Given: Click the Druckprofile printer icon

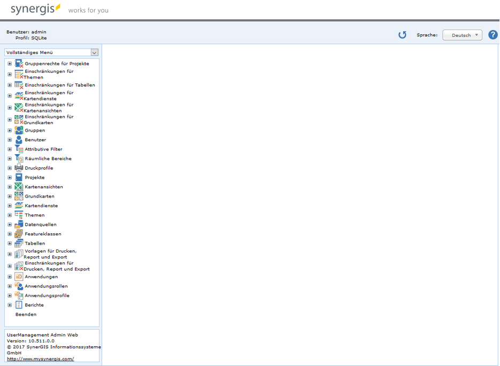Looking at the screenshot, I should click(x=19, y=168).
